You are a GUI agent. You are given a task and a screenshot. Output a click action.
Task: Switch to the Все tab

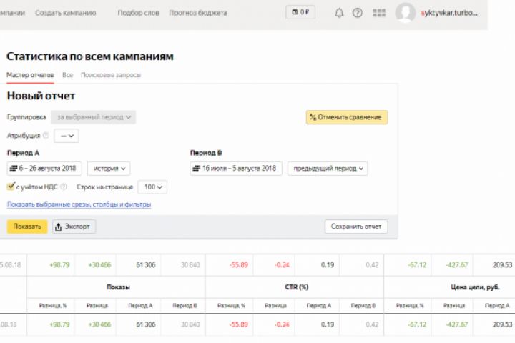point(68,75)
